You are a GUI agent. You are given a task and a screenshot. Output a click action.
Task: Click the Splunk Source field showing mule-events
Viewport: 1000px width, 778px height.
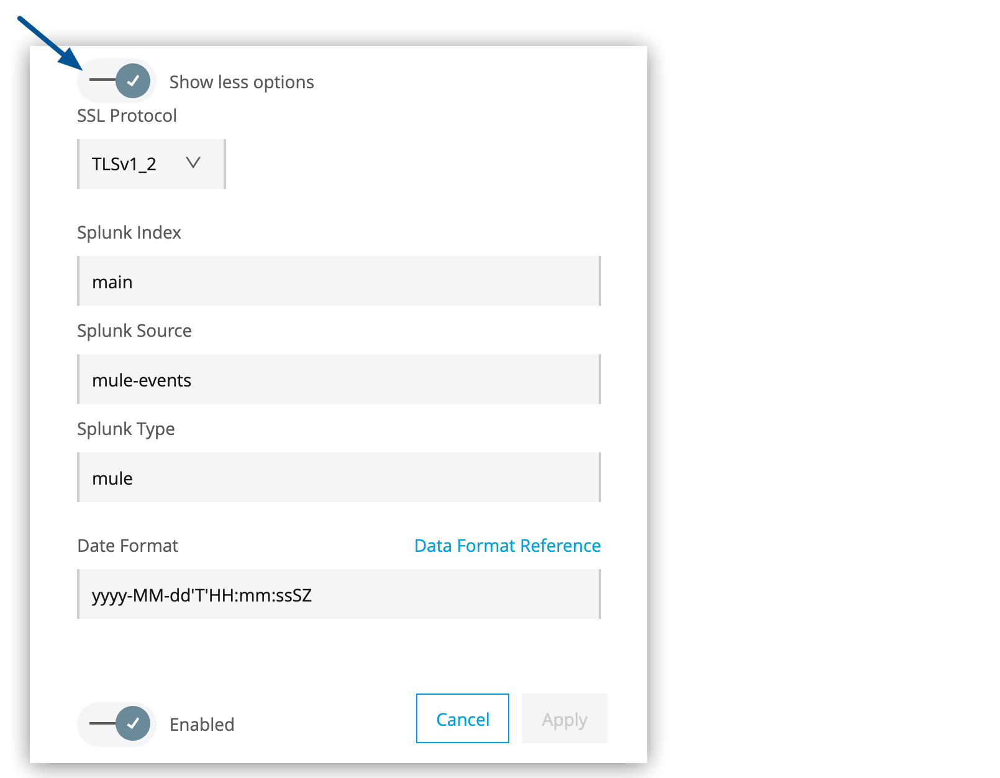point(339,380)
